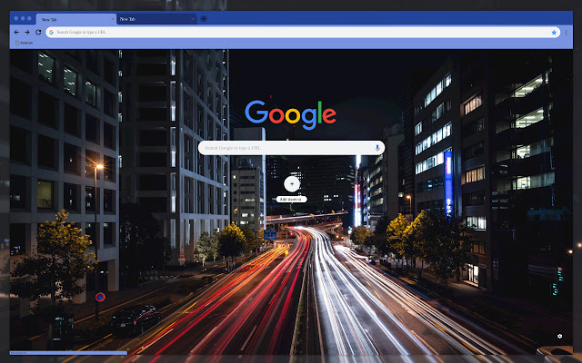Screen dimensions: 582x363
Task: Close the second New Tab tab
Action: 193,19
